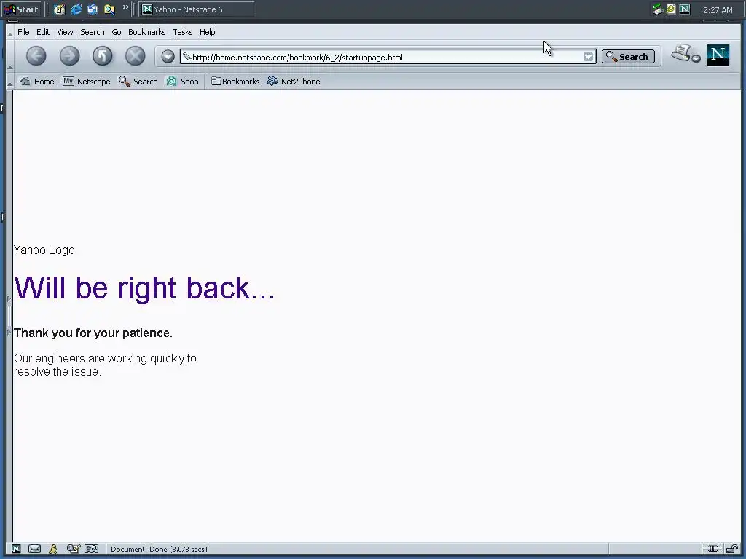Screen dimensions: 746x559
Task: Click the bookmark tag icon in the URL field
Action: tap(187, 57)
